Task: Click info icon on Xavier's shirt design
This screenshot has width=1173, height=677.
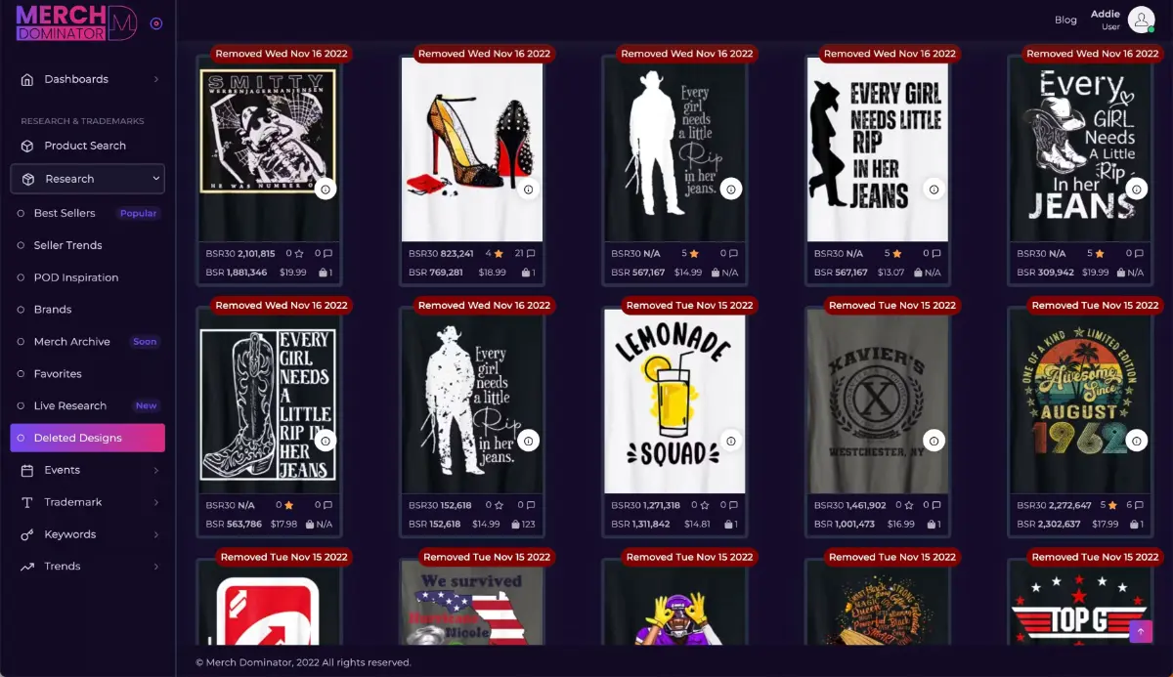Action: tap(934, 441)
